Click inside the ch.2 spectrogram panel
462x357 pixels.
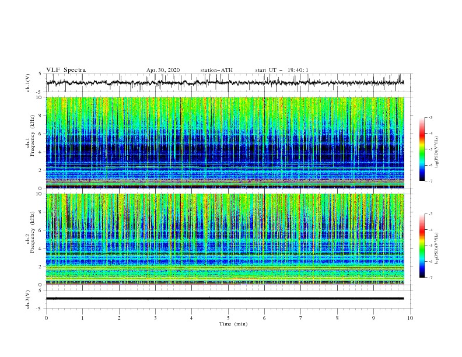point(225,239)
